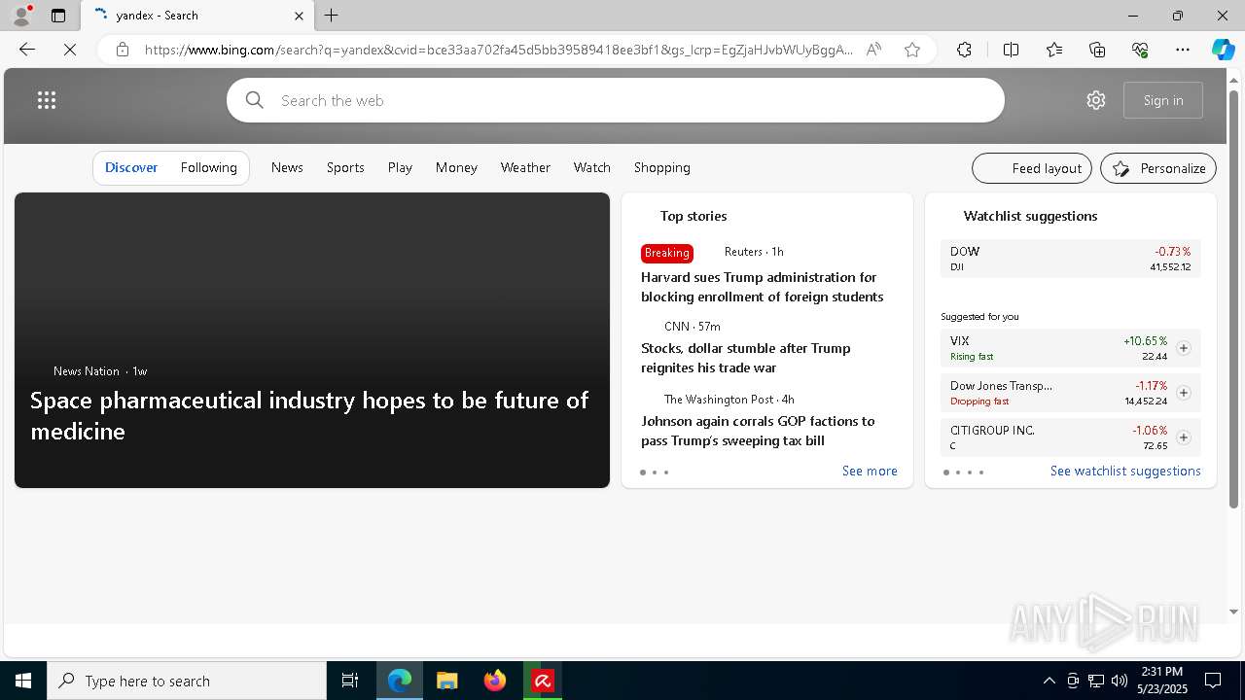Focus the Search the web field
Viewport: 1245px width, 700px height.
point(616,100)
